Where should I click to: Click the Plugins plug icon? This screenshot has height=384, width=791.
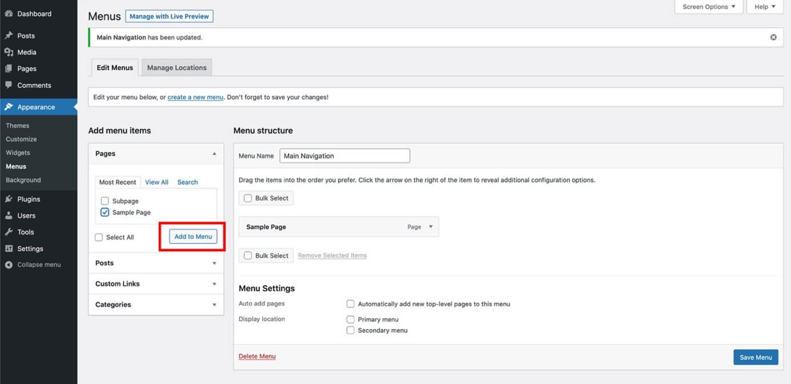click(9, 199)
